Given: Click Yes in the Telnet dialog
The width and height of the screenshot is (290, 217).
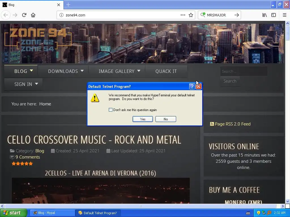Looking at the screenshot, I should (143, 119).
